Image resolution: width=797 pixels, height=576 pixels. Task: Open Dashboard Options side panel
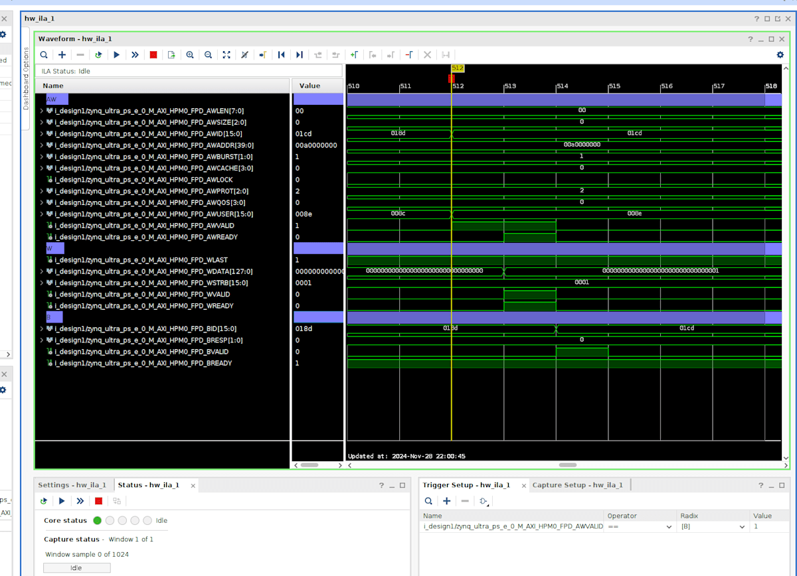pos(27,78)
